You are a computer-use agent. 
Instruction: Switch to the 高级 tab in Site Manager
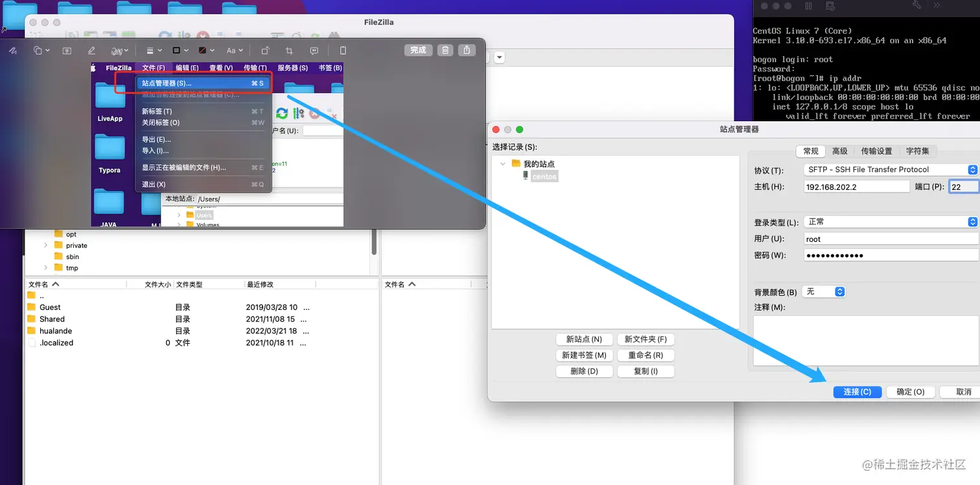click(x=840, y=151)
